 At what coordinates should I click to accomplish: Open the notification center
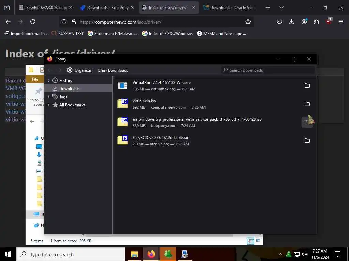coord(338,254)
